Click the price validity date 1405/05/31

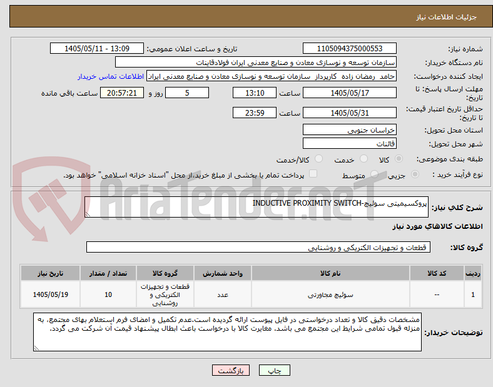point(350,113)
